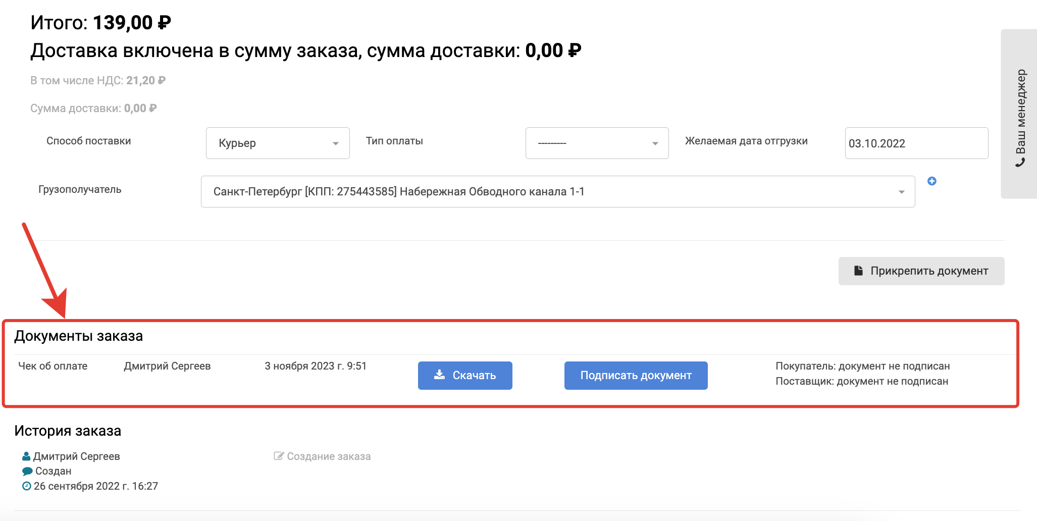The height and width of the screenshot is (521, 1037).
Task: Click the speech bubble icon near Создан
Action: (27, 471)
